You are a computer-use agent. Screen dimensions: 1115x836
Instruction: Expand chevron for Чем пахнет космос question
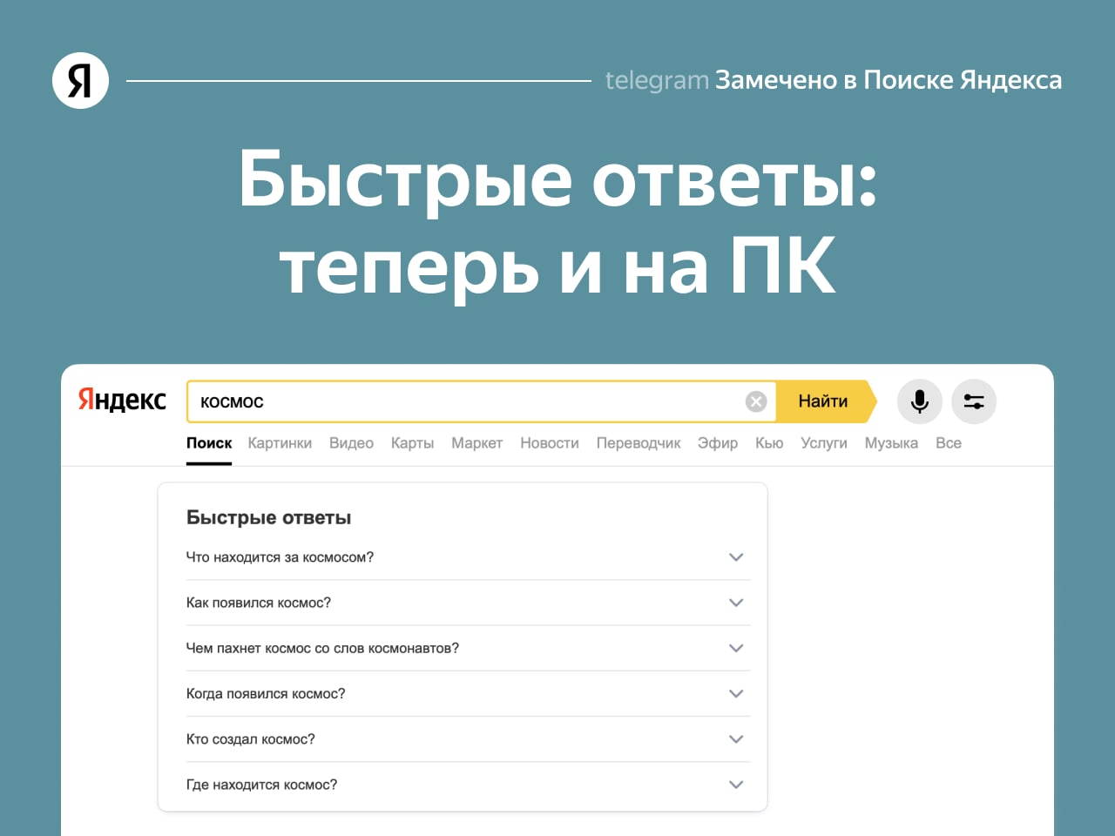tap(736, 648)
